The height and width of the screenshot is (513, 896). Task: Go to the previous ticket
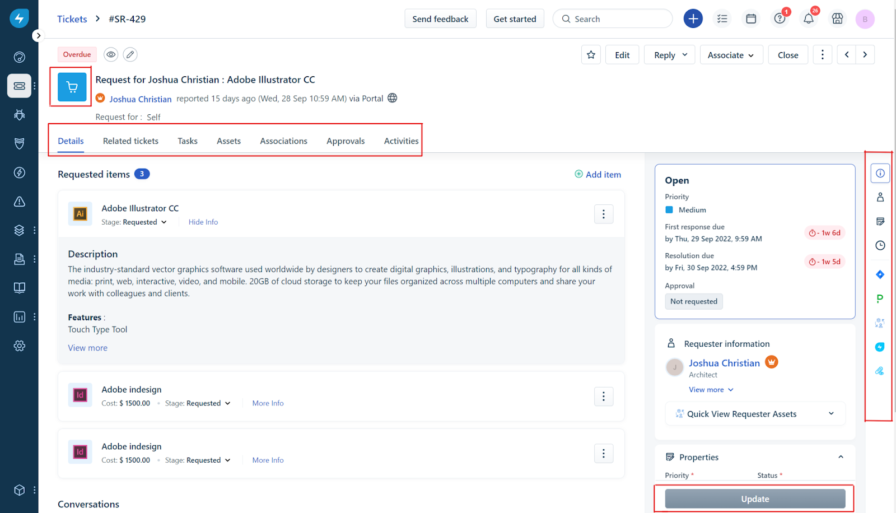(847, 55)
